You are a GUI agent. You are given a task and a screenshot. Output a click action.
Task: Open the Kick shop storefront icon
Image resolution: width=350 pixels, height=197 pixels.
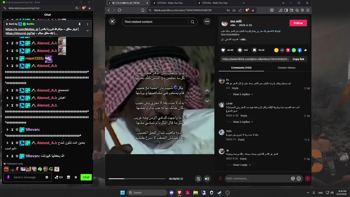coord(68,177)
